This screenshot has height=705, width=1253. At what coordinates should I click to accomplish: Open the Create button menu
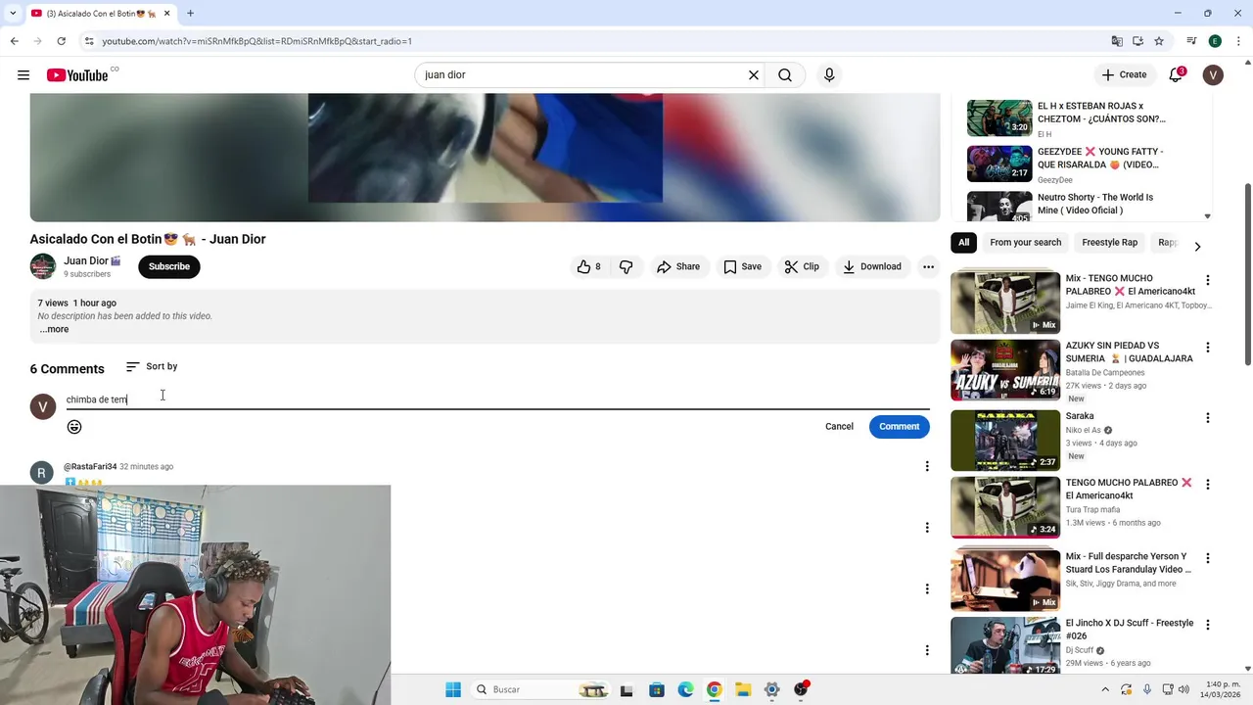pos(1124,75)
